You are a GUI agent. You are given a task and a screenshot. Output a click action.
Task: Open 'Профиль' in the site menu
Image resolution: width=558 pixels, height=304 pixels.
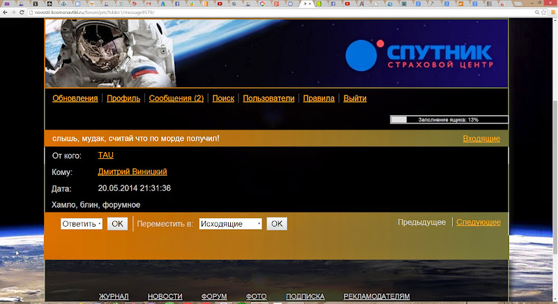(123, 98)
